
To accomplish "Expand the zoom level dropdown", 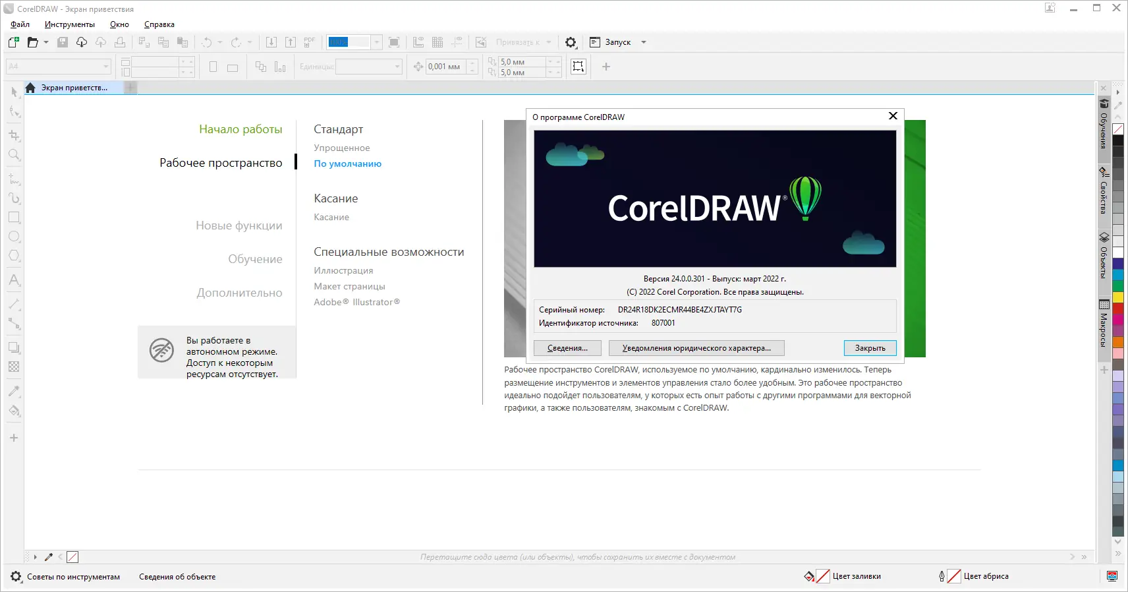I will pyautogui.click(x=377, y=42).
